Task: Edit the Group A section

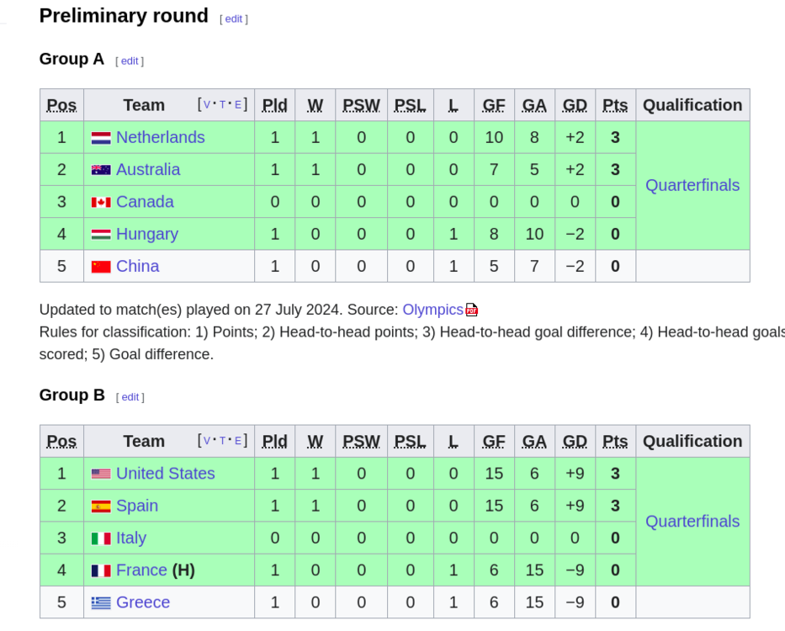Action: [130, 61]
